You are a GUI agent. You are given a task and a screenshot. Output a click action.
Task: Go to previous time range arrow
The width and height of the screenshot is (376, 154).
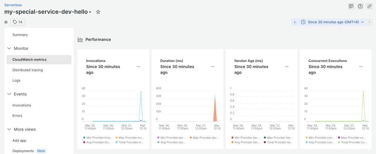pos(295,22)
